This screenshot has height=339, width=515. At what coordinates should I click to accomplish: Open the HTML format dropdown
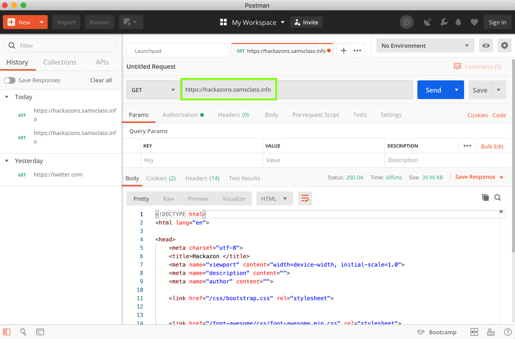click(273, 198)
